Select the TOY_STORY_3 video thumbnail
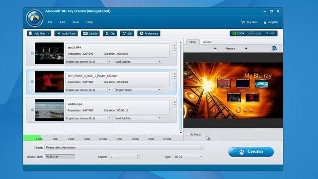 coord(49,82)
